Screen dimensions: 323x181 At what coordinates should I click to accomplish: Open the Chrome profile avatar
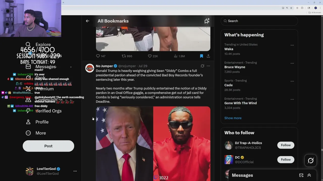(315, 8)
